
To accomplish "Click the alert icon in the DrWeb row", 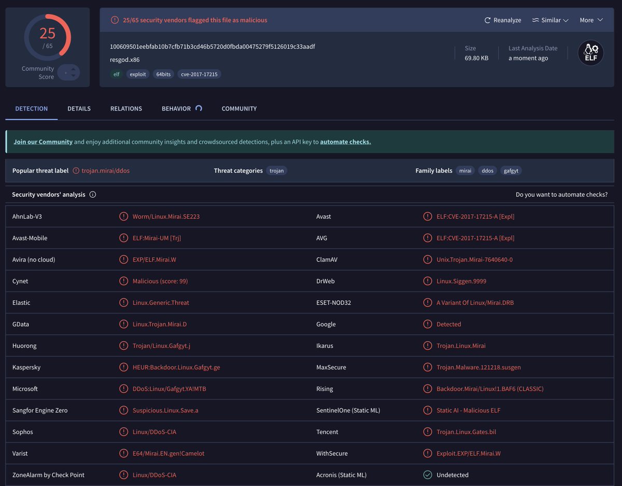I will (x=428, y=281).
